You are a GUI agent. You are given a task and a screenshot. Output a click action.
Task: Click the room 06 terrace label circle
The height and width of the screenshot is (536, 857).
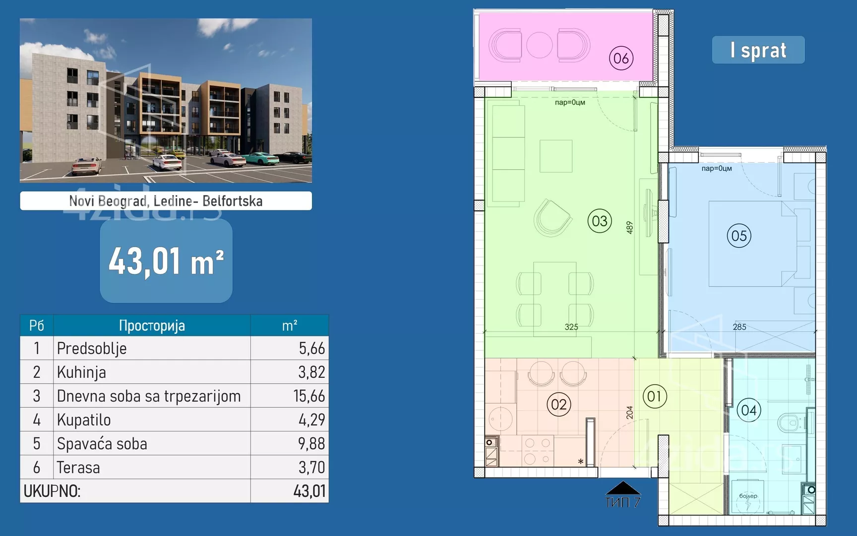coord(621,59)
